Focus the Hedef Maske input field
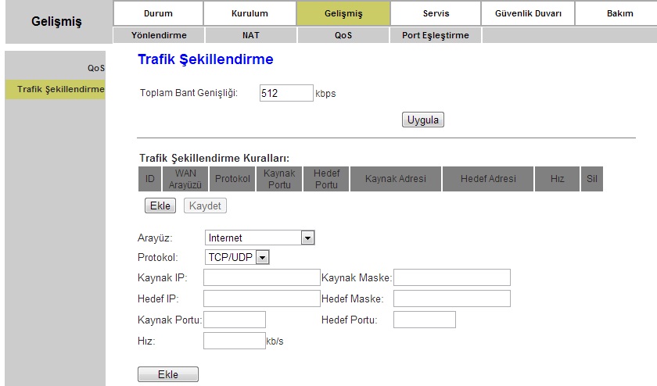 click(452, 298)
